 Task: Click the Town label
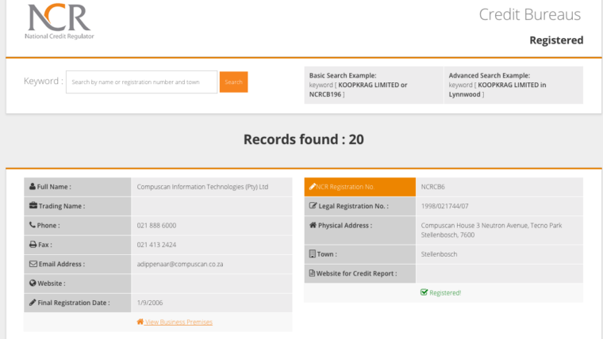point(327,253)
